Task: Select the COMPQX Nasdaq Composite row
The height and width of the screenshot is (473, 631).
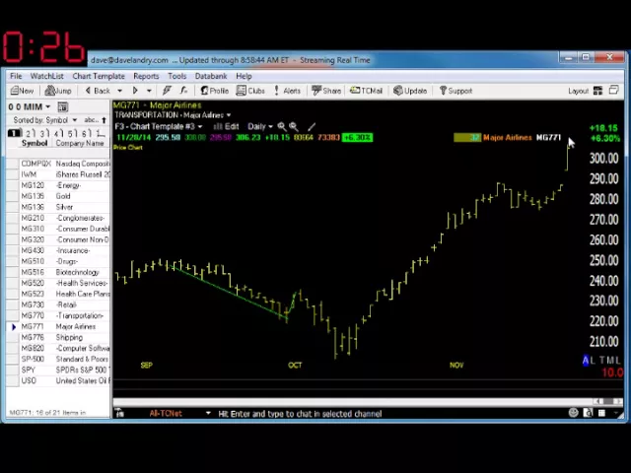Action: click(58, 164)
